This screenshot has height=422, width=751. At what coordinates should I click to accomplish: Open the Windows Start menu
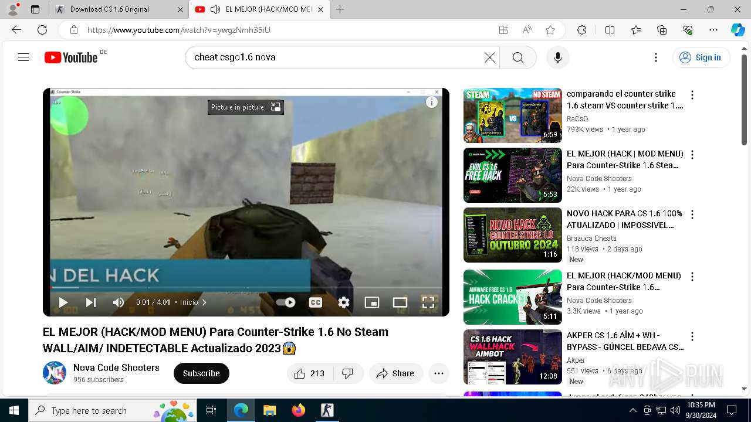pos(14,410)
